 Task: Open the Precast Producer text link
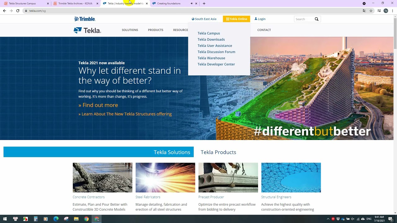(x=211, y=197)
